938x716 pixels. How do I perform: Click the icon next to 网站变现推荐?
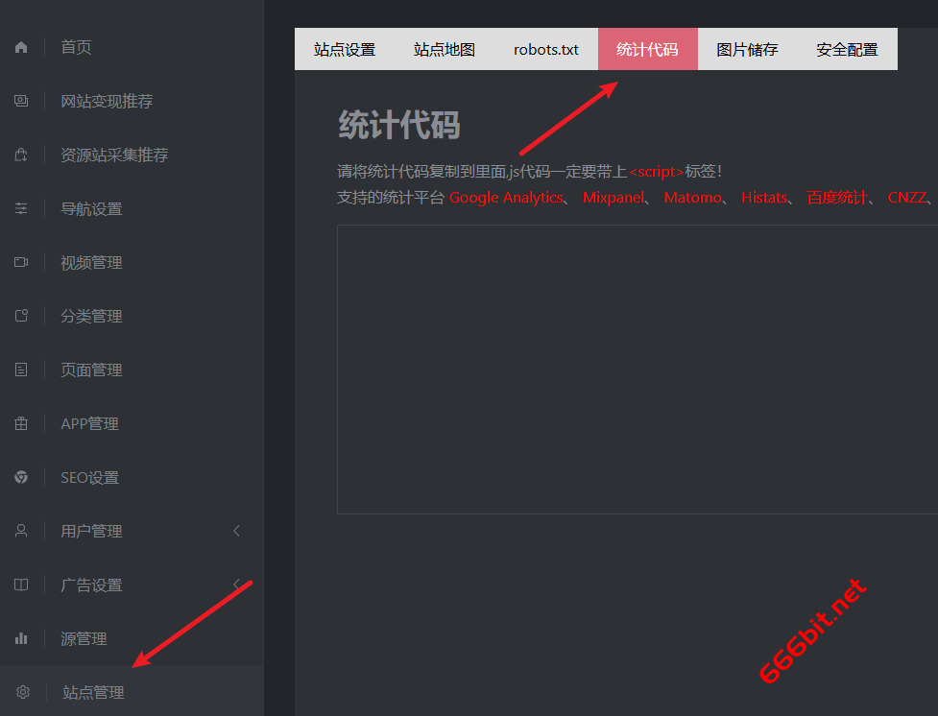coord(21,101)
